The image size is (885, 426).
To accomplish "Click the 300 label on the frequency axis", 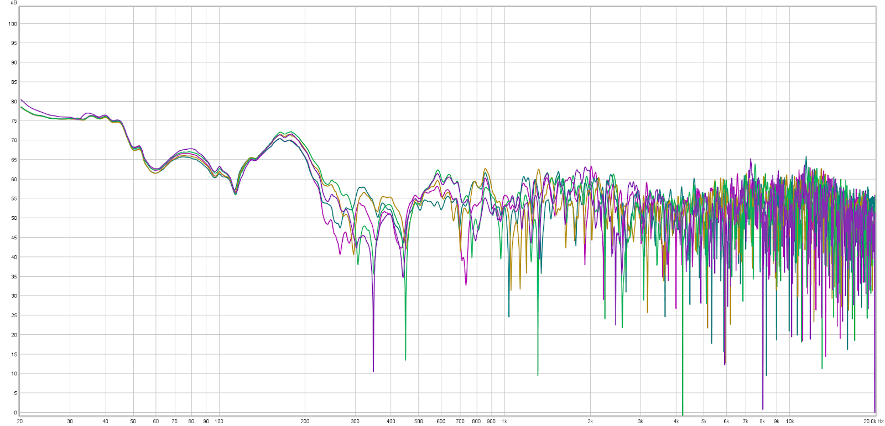I will [x=355, y=421].
